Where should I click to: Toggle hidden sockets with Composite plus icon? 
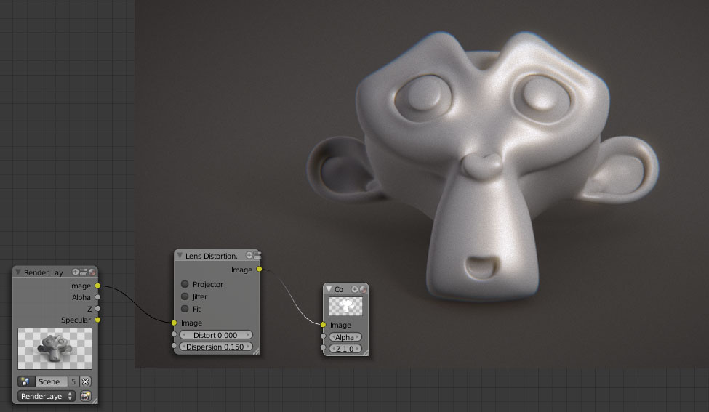(355, 289)
